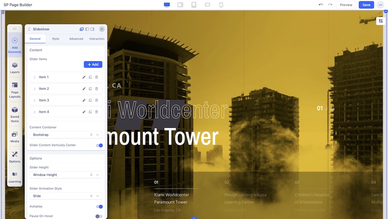The width and height of the screenshot is (388, 219).
Task: Enable Pause On Hover switch
Action: click(x=99, y=216)
